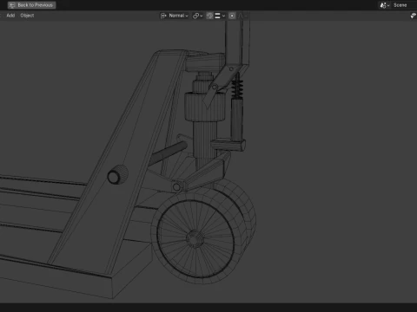Toggle the snapping magnet icon

[209, 16]
